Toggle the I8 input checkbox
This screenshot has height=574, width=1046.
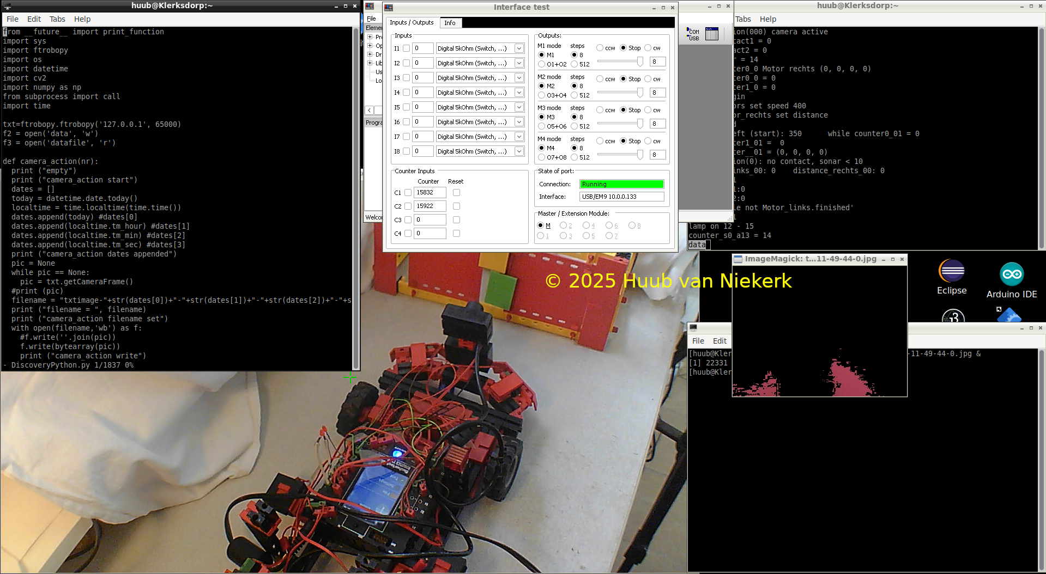[x=406, y=151]
